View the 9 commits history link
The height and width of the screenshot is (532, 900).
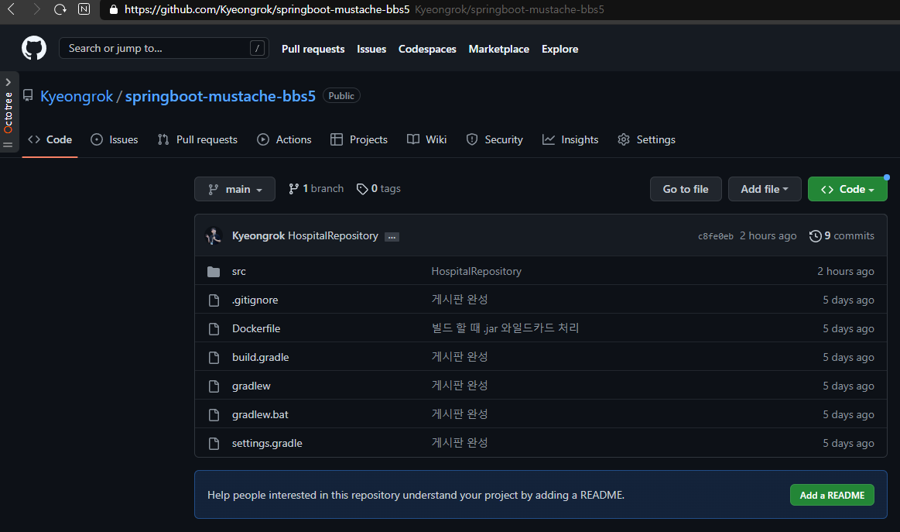coord(841,236)
